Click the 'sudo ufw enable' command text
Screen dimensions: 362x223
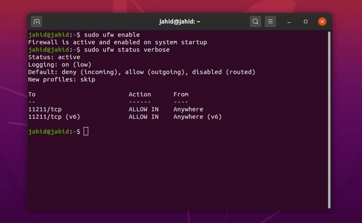click(112, 35)
